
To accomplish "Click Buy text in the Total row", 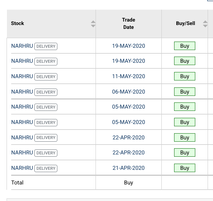I will point(129,183).
